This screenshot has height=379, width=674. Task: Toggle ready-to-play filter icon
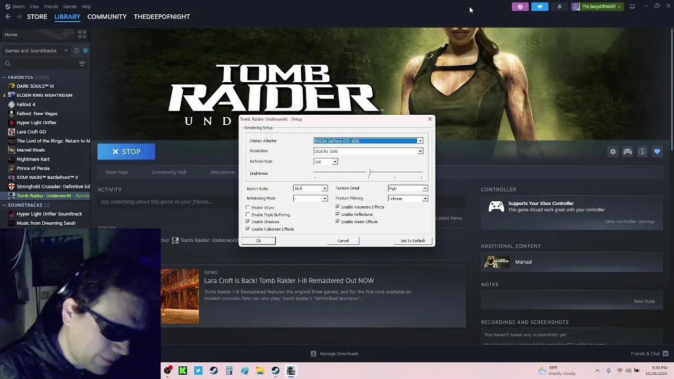tap(85, 51)
